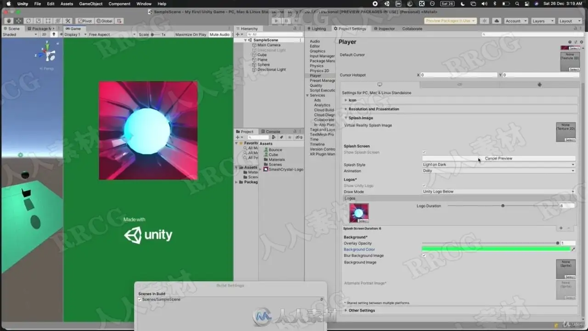Toggle Blur Background Image checkbox
Image resolution: width=588 pixels, height=331 pixels.
tap(424, 256)
